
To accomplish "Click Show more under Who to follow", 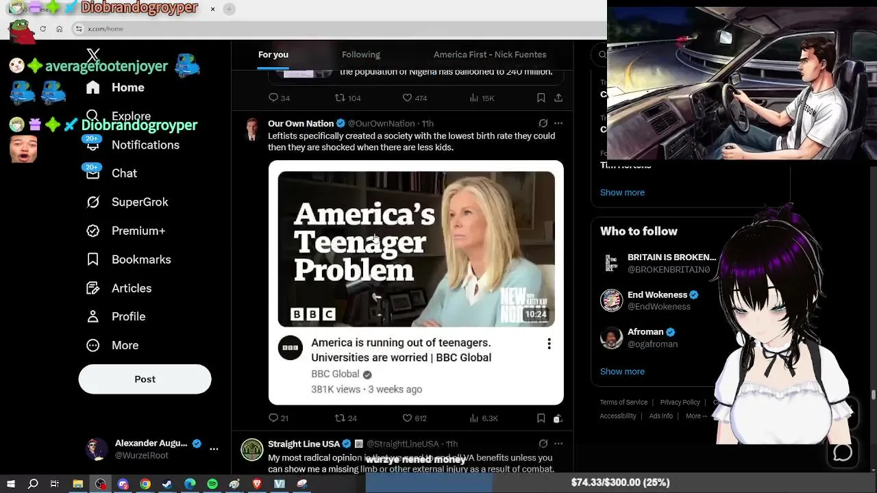I will (622, 371).
